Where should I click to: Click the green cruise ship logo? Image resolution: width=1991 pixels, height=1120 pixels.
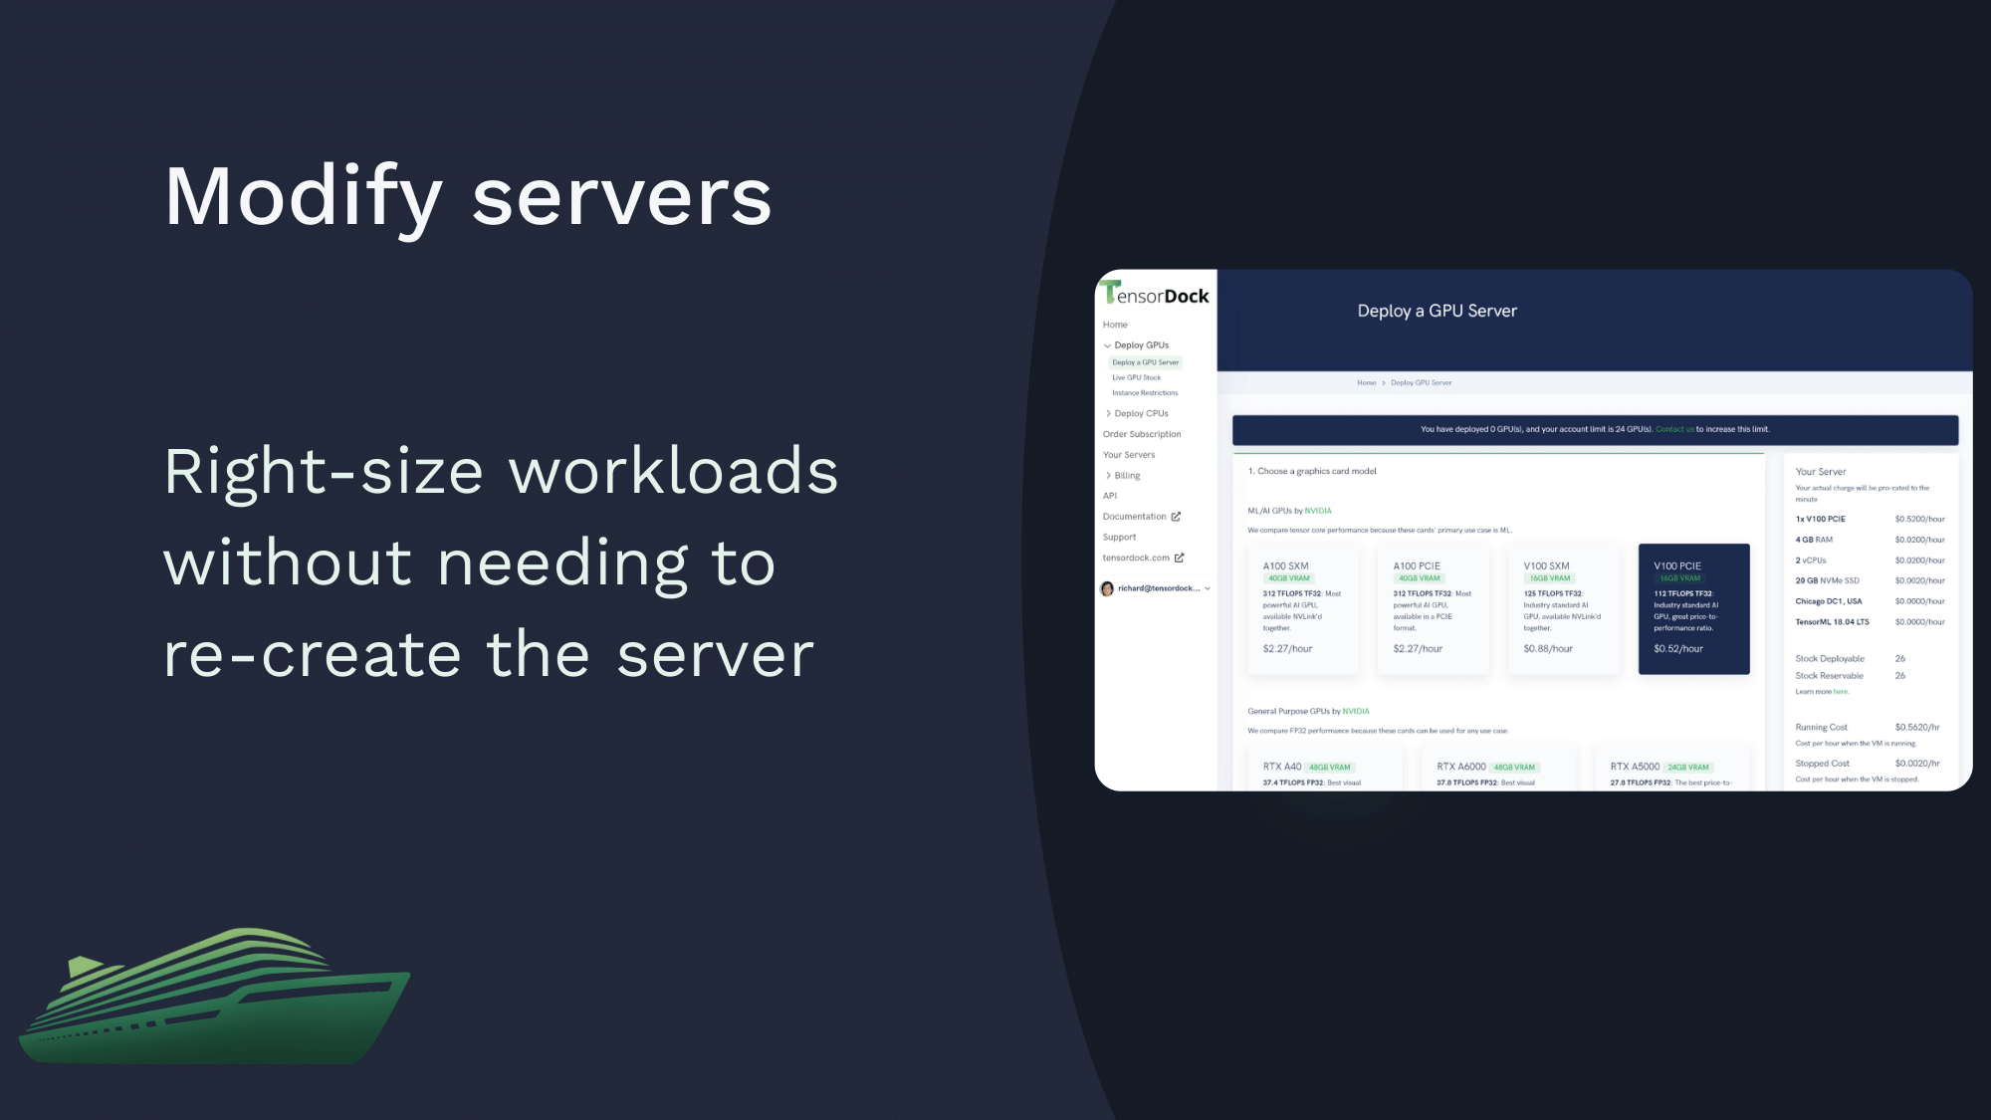tap(214, 996)
